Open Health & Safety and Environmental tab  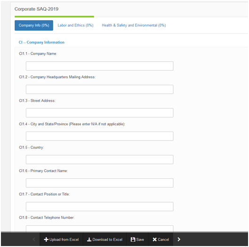pos(134,25)
